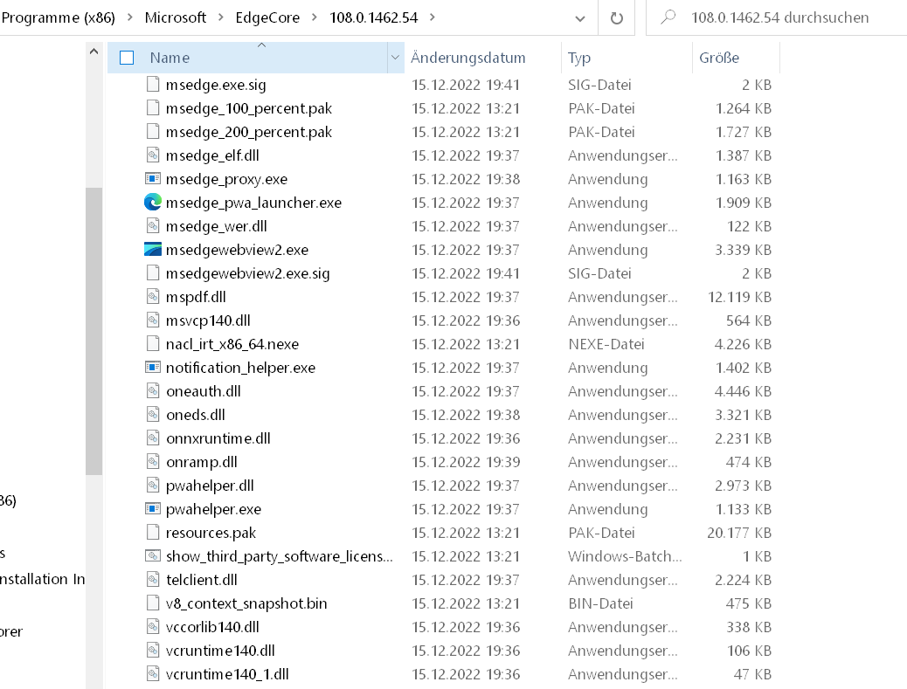Click the notification_helper.exe application icon

click(x=153, y=367)
